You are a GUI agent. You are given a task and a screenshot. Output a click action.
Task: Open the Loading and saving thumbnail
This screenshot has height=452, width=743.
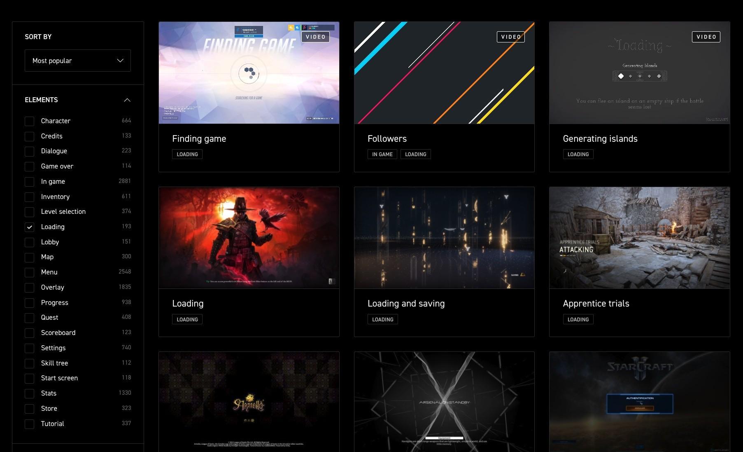(x=444, y=238)
